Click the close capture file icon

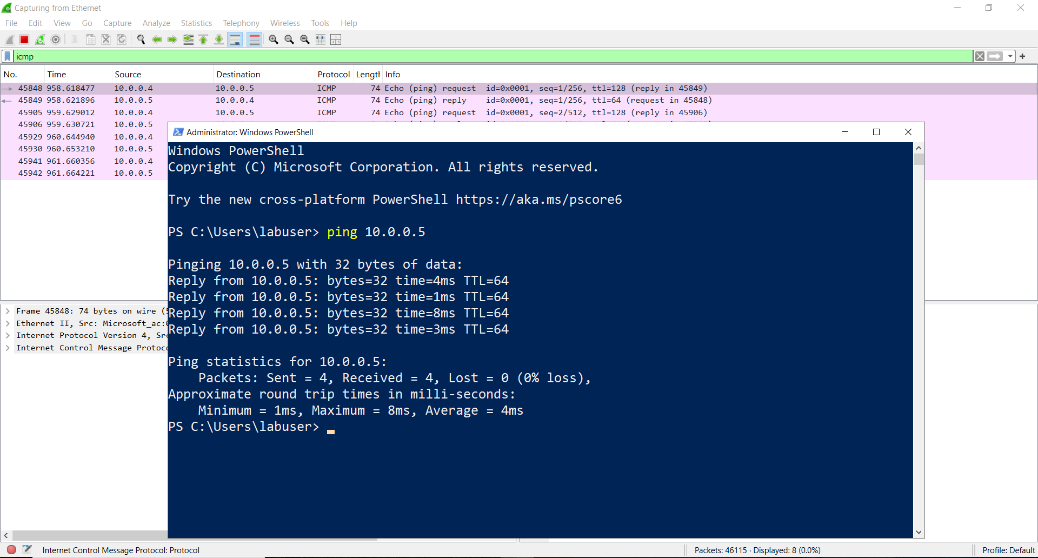pyautogui.click(x=106, y=39)
